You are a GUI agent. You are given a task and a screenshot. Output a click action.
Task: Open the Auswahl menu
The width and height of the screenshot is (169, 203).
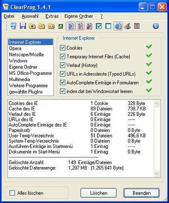tap(30, 16)
